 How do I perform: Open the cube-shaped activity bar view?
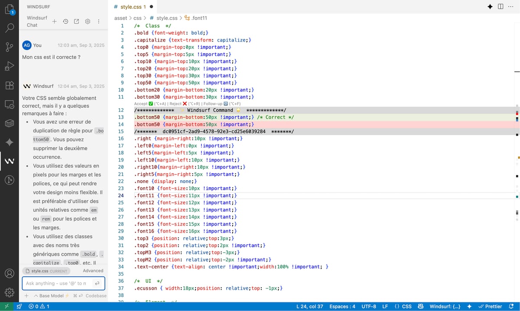[9, 123]
